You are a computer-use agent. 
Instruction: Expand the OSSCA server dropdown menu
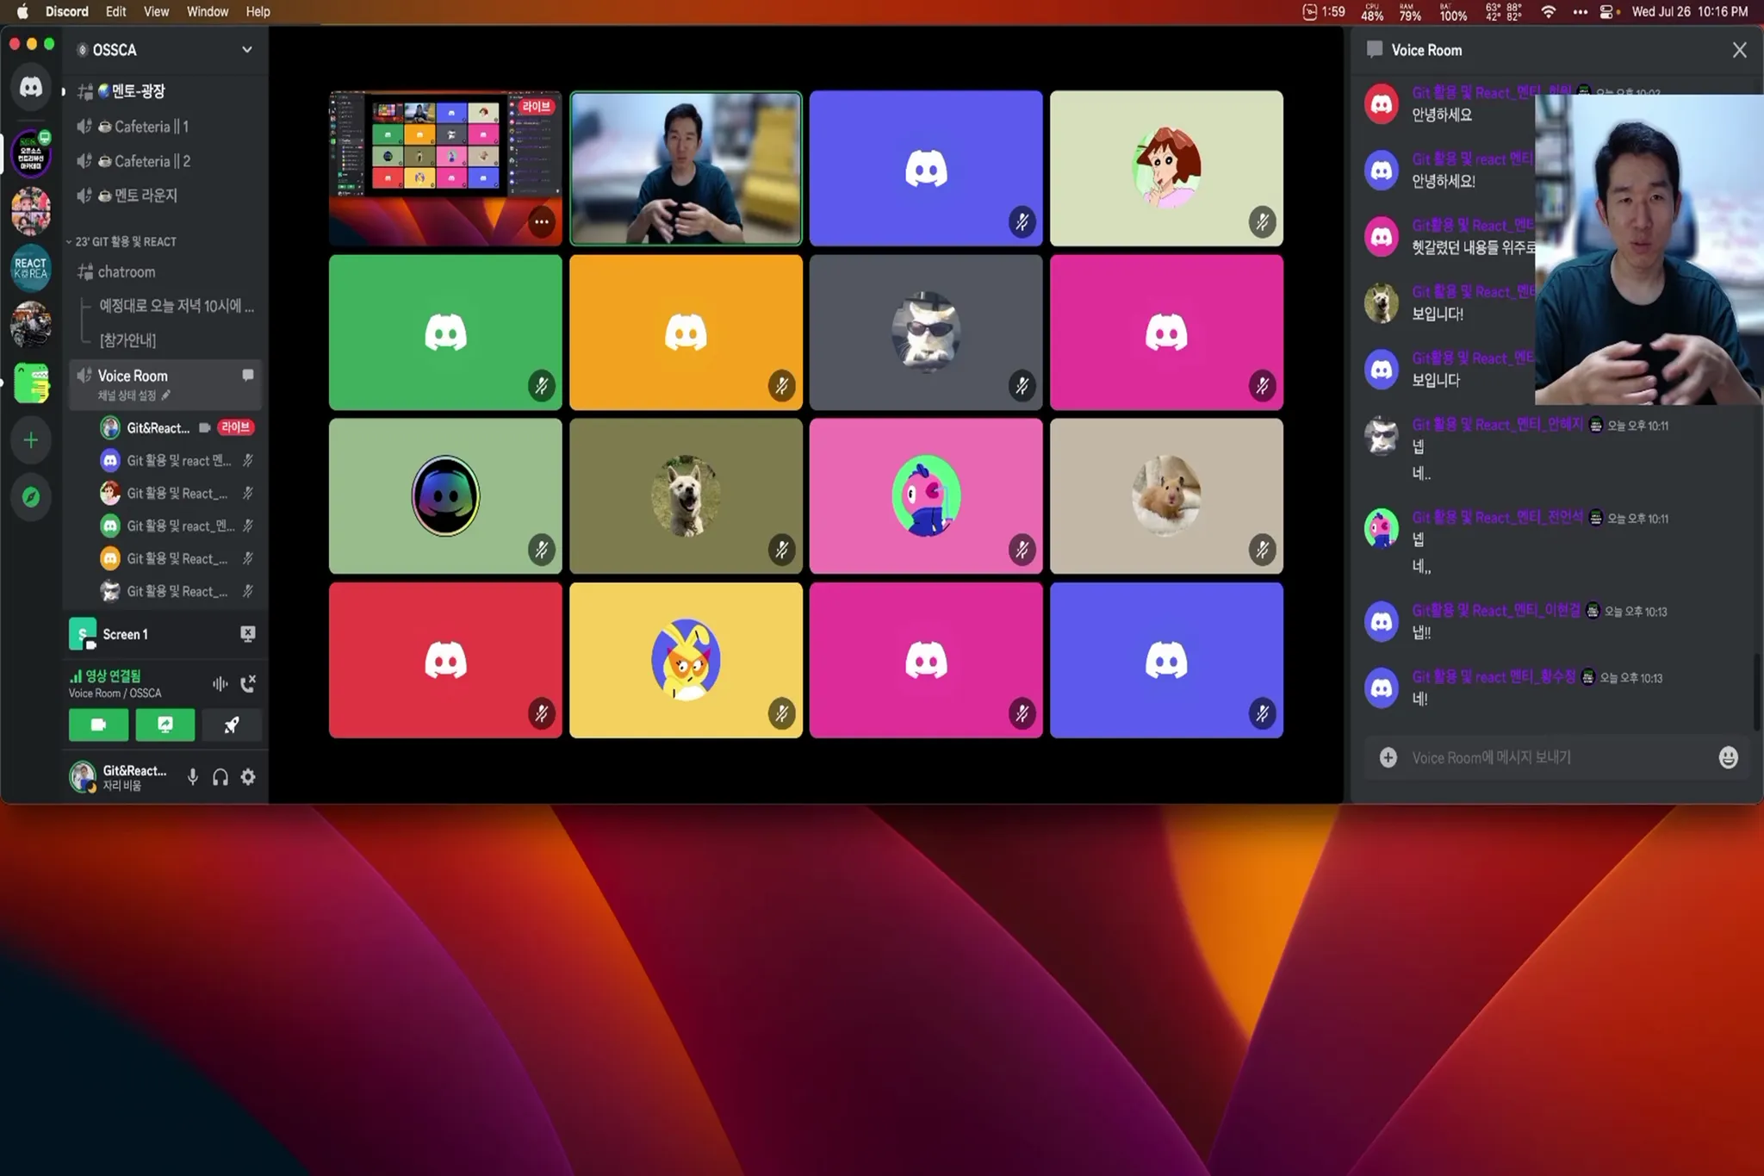tap(247, 50)
